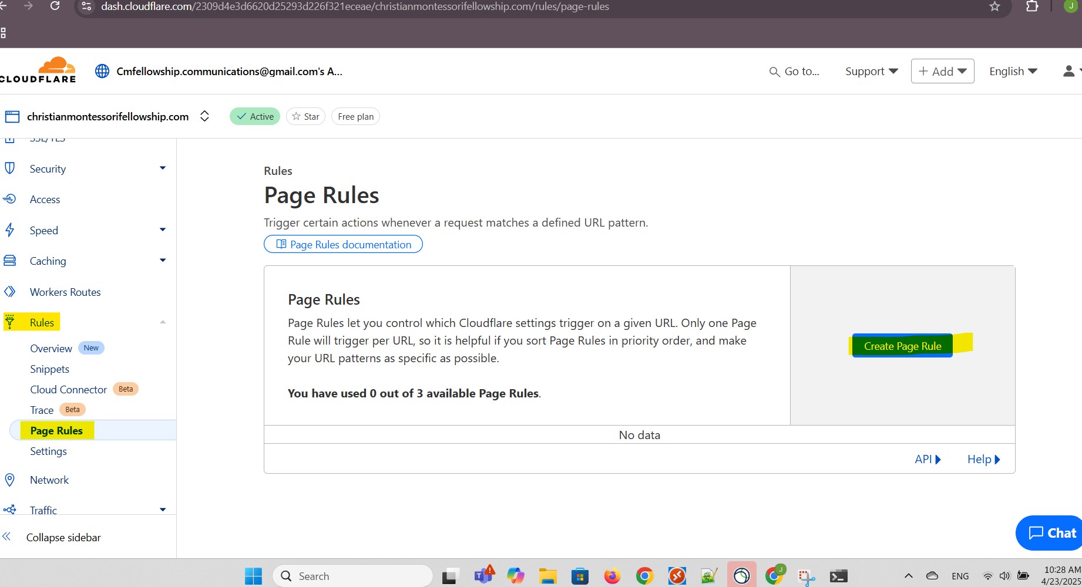Click the Access icon in the sidebar
This screenshot has width=1082, height=587.
10,199
